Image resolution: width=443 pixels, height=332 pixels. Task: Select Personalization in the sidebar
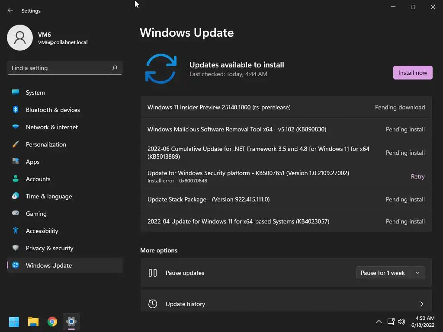65,144
